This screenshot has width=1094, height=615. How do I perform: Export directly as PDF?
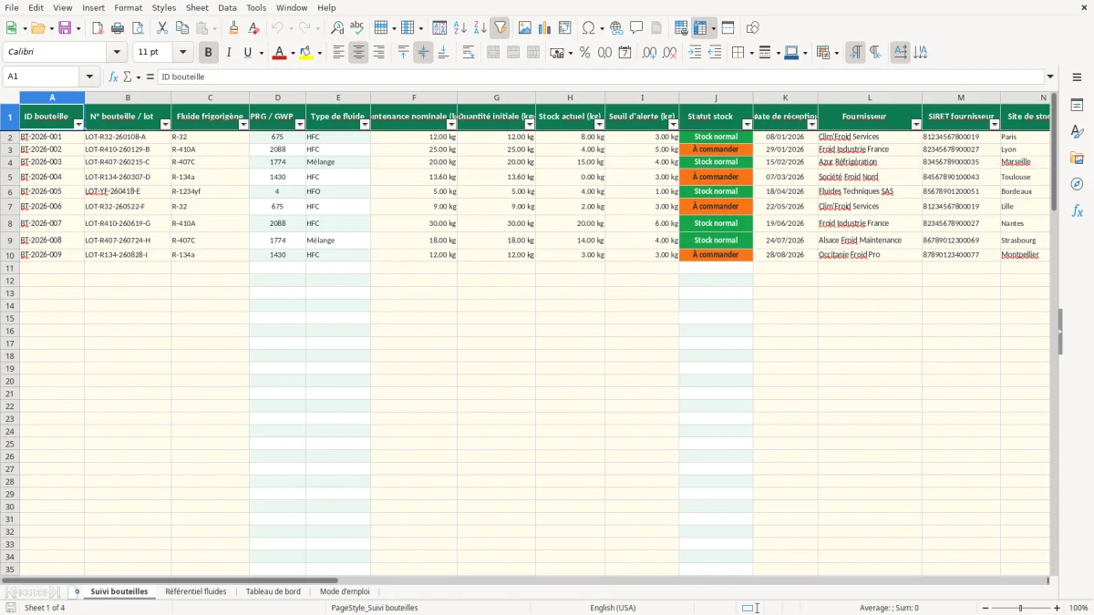click(x=98, y=28)
